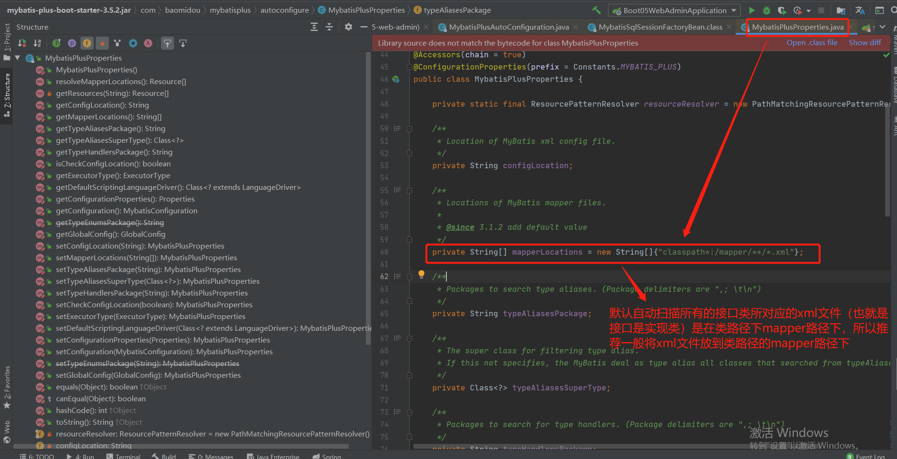The width and height of the screenshot is (897, 459).
Task: Collapse all nodes in Structure panel
Action: [329, 27]
